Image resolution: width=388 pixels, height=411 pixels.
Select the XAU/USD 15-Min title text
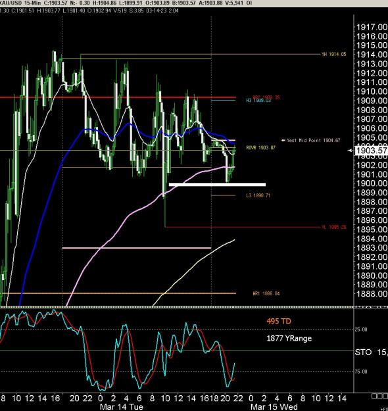(20, 3)
